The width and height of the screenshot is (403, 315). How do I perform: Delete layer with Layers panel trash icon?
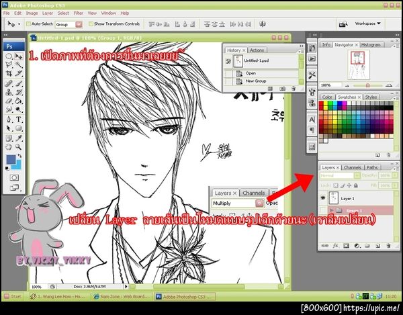(388, 246)
